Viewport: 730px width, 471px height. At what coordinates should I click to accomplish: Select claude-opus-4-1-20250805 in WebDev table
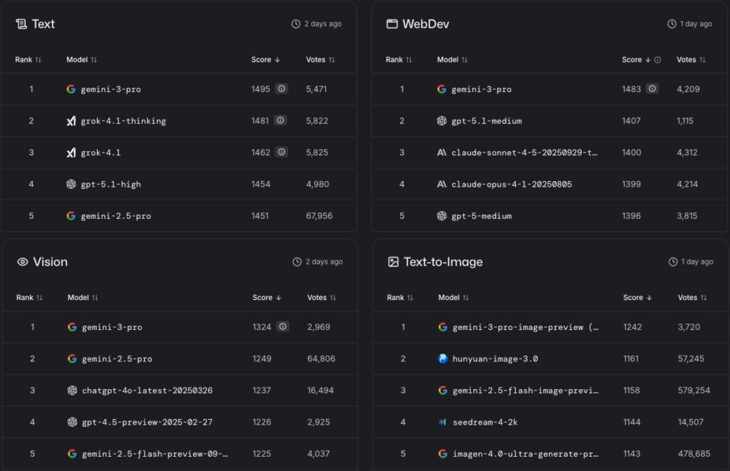511,185
